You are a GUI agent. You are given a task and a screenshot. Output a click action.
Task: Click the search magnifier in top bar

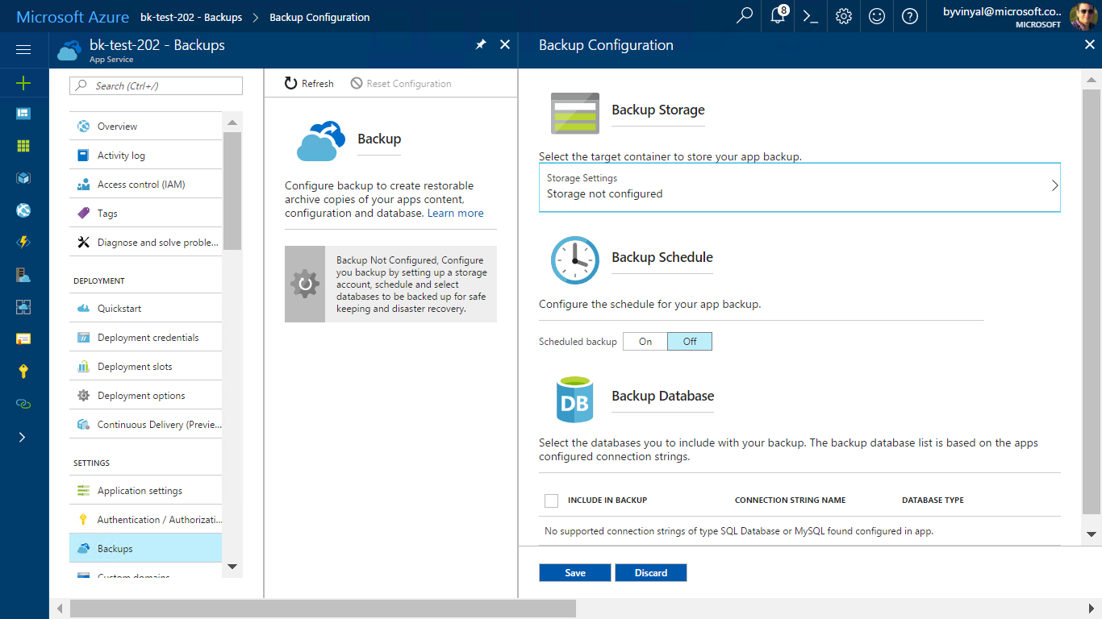tap(745, 16)
